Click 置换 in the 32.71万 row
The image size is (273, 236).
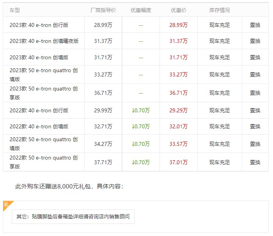pyautogui.click(x=255, y=126)
